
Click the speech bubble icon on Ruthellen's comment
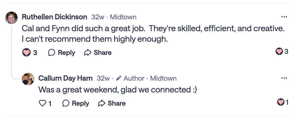tap(52, 53)
